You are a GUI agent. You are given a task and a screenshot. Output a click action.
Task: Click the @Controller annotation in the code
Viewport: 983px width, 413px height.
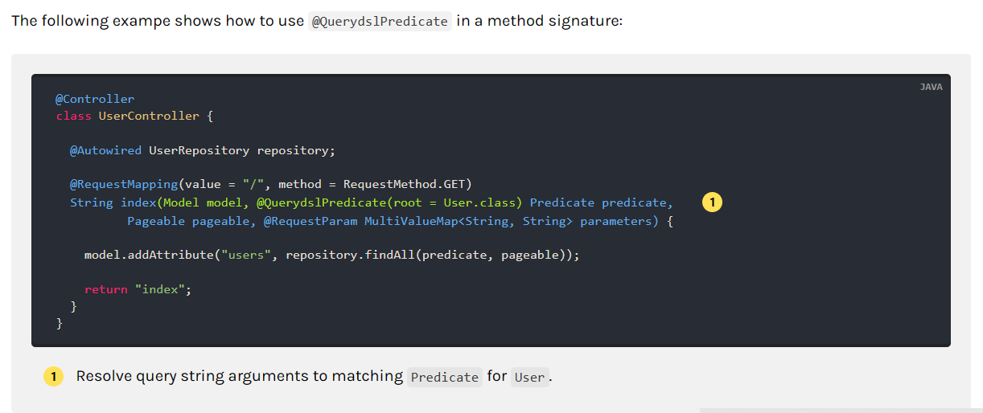[95, 99]
